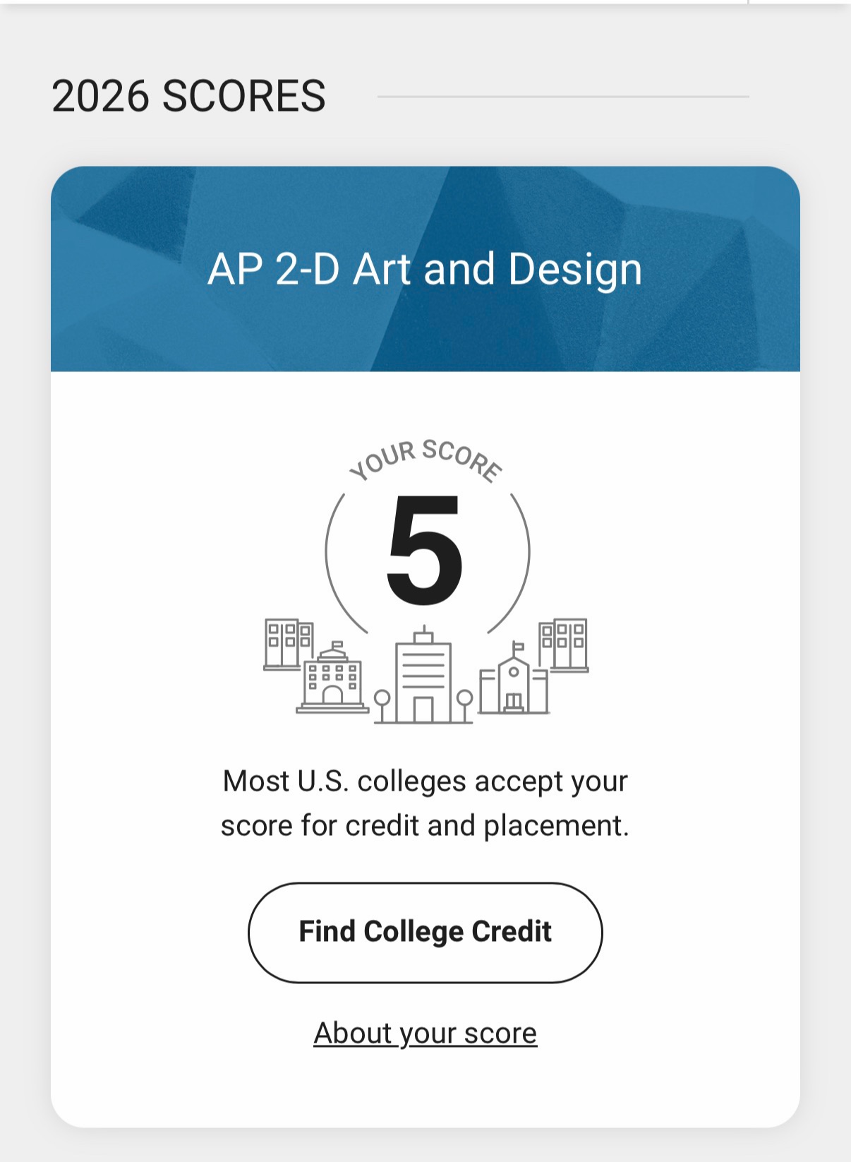Click the divider line beside 2026 SCORES
The height and width of the screenshot is (1162, 851).
[563, 97]
